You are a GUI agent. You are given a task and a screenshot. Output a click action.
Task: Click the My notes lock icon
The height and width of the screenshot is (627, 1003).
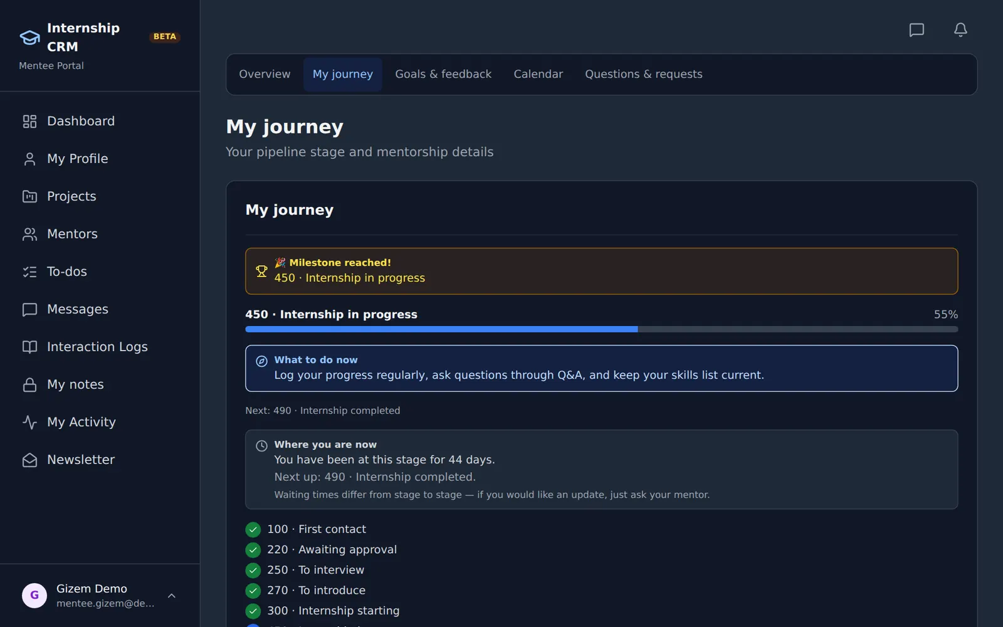pyautogui.click(x=29, y=384)
